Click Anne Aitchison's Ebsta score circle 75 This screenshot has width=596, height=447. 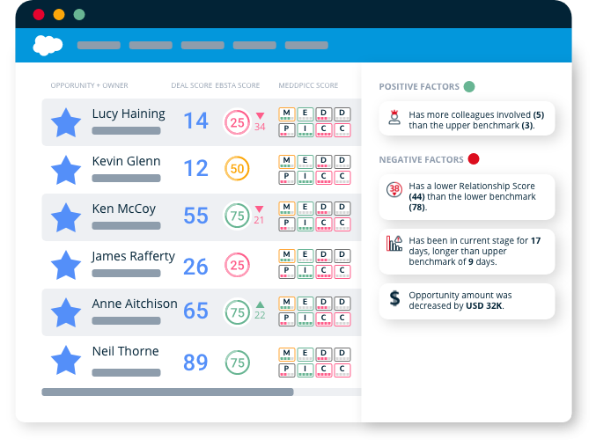[x=237, y=312]
